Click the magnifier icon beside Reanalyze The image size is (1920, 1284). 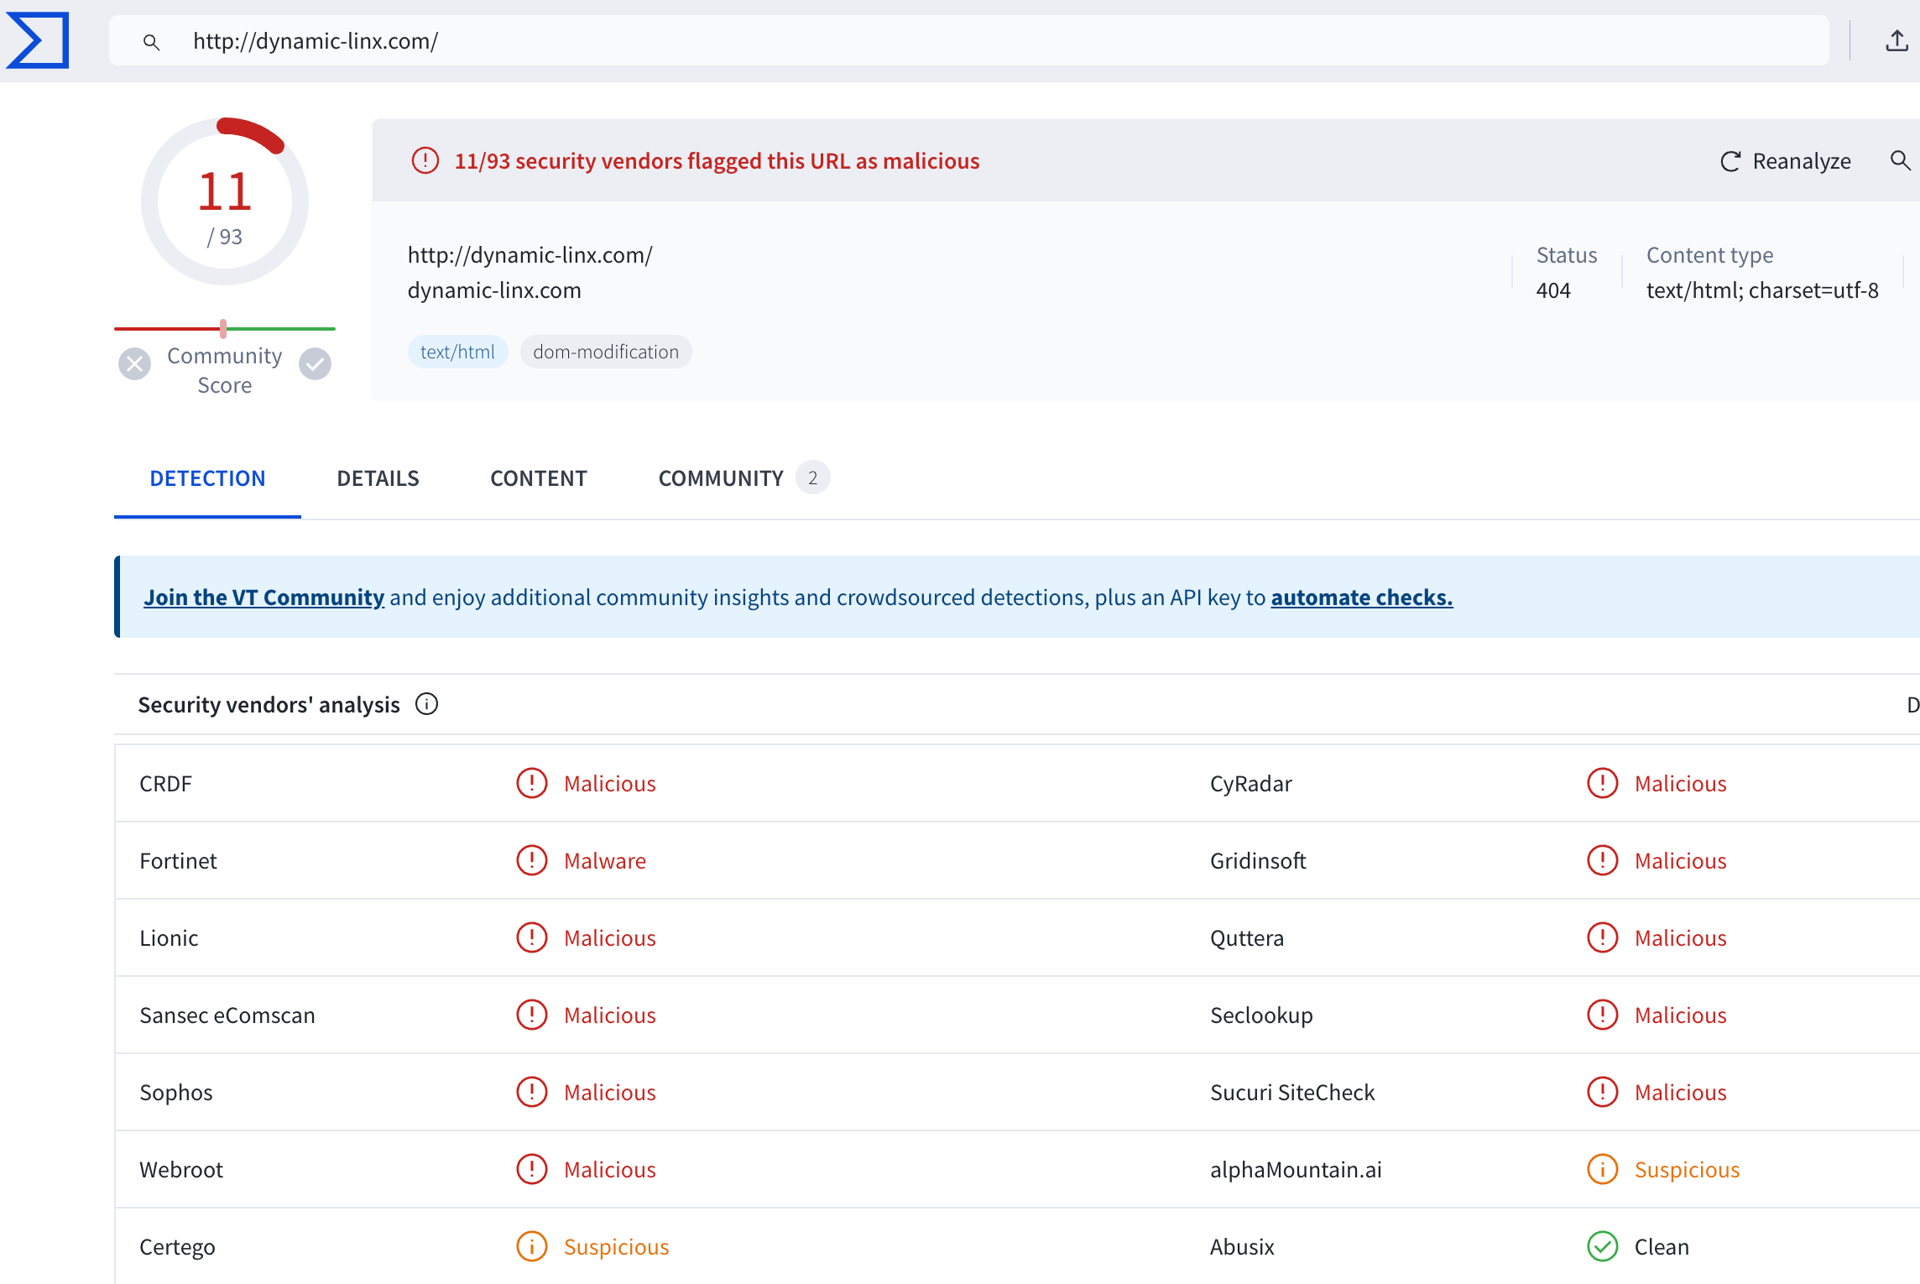click(1900, 160)
